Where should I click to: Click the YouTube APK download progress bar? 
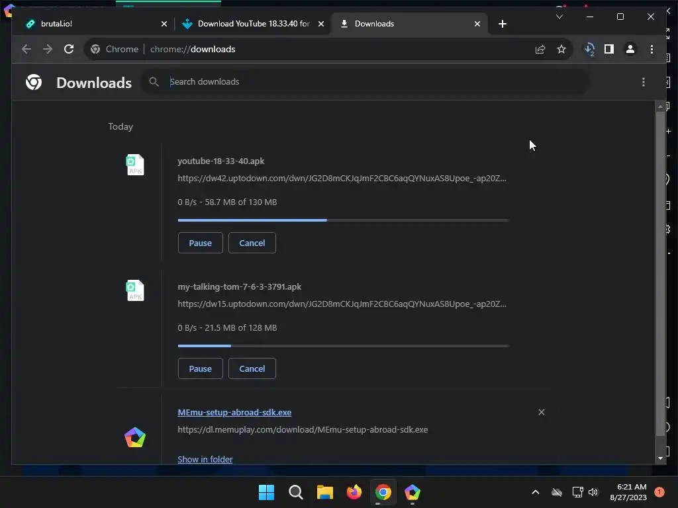point(344,220)
